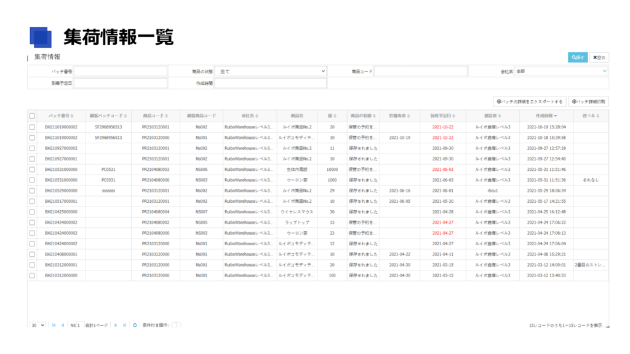This screenshot has width=630, height=354.
Task: Sort by the 到着予定日 column header
Action: click(x=443, y=116)
